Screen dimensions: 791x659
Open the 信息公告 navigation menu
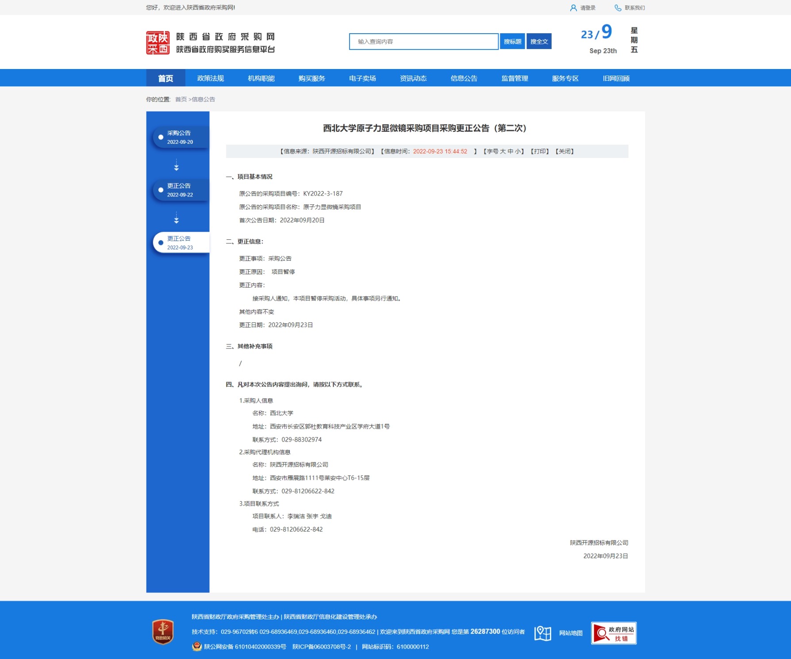(x=464, y=78)
